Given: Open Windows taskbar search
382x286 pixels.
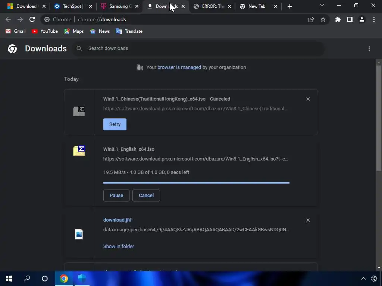Looking at the screenshot, I should (x=27, y=279).
